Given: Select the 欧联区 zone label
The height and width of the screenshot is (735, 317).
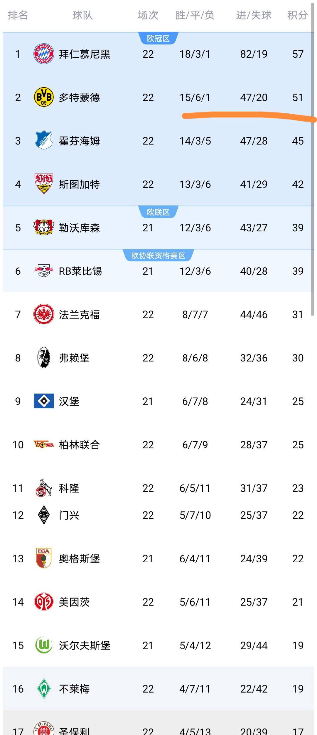Looking at the screenshot, I should 158,212.
